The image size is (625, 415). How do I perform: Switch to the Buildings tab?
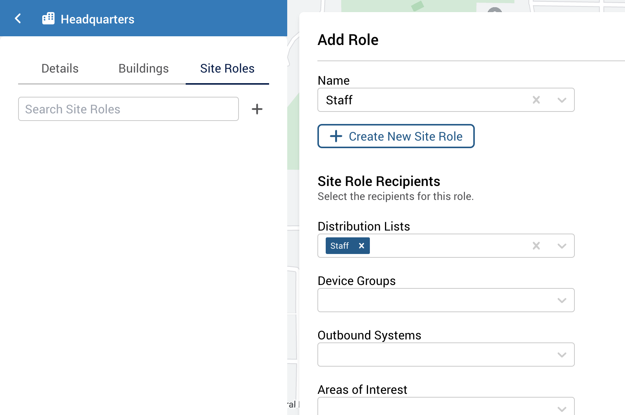point(143,68)
